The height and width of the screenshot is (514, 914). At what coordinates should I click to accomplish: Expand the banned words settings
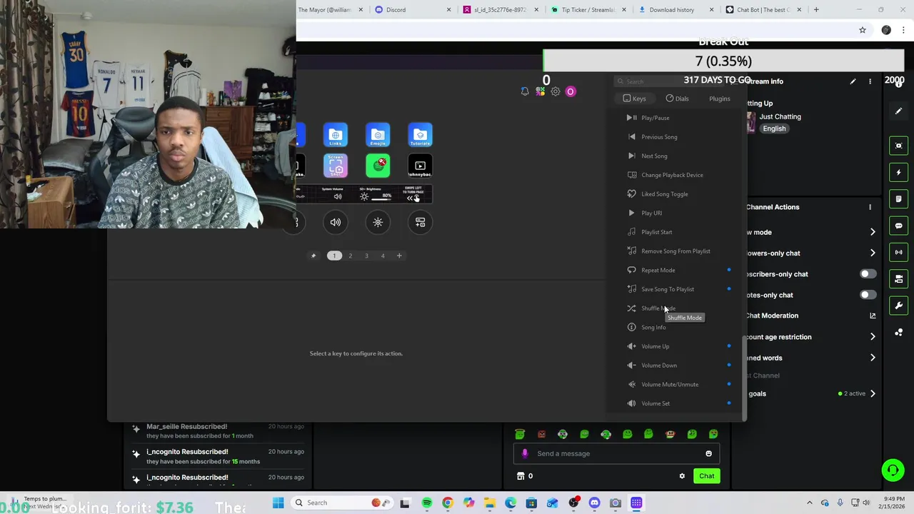click(x=873, y=358)
